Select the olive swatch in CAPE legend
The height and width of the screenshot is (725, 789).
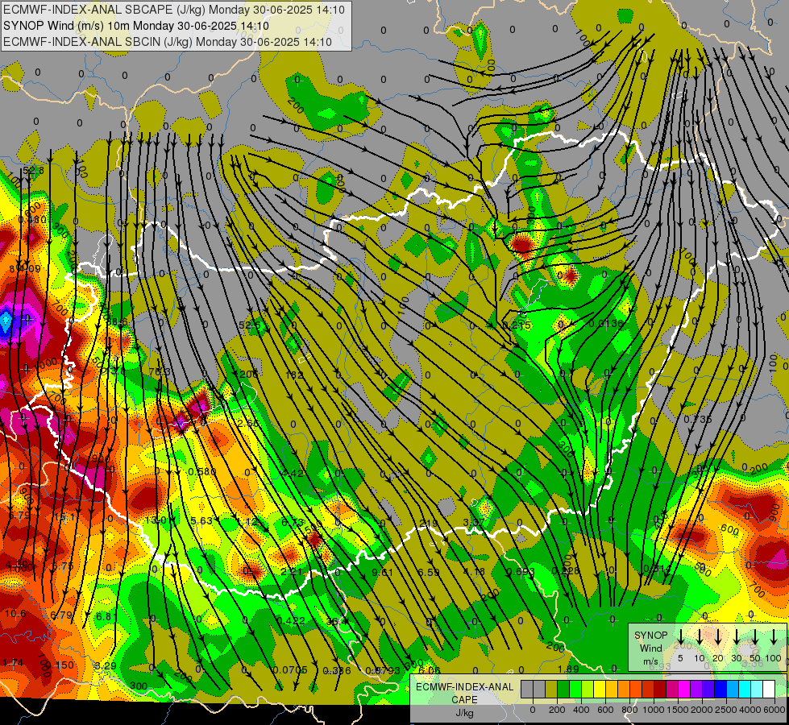pos(551,689)
